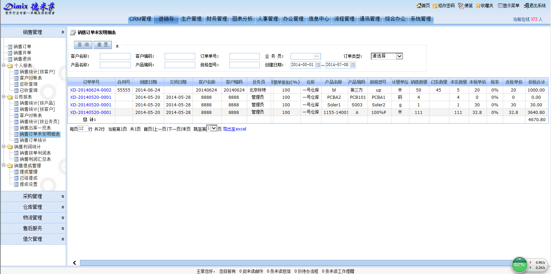Open 销售出库一览表 in sidebar tree
Screen dimensions: 551x274
(35, 128)
